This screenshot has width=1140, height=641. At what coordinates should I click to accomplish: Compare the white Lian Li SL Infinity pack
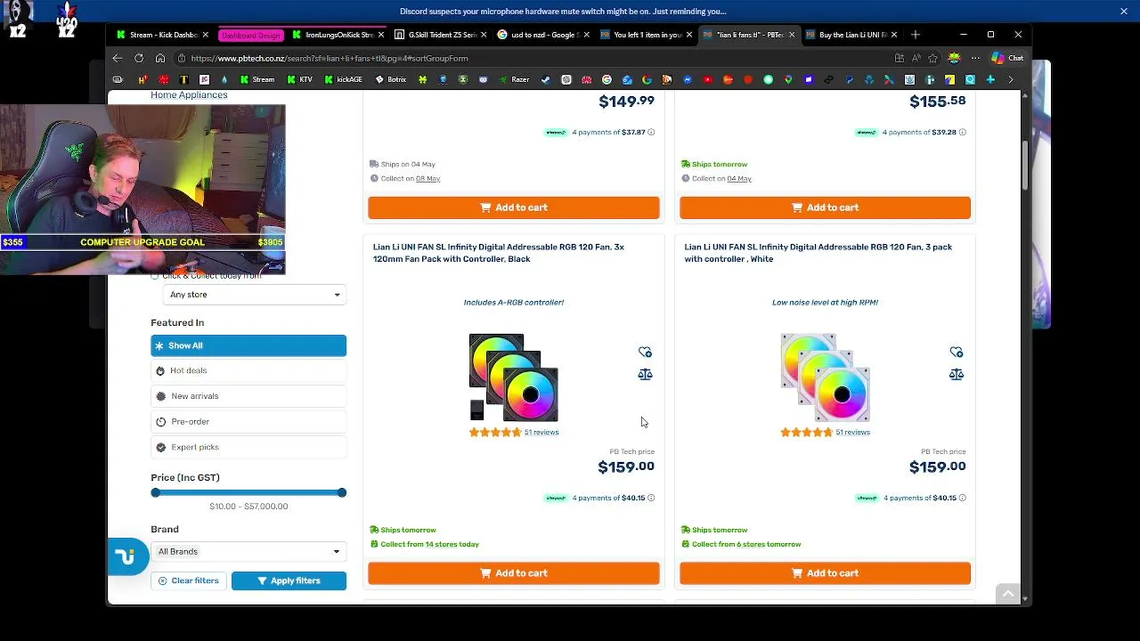click(x=957, y=375)
